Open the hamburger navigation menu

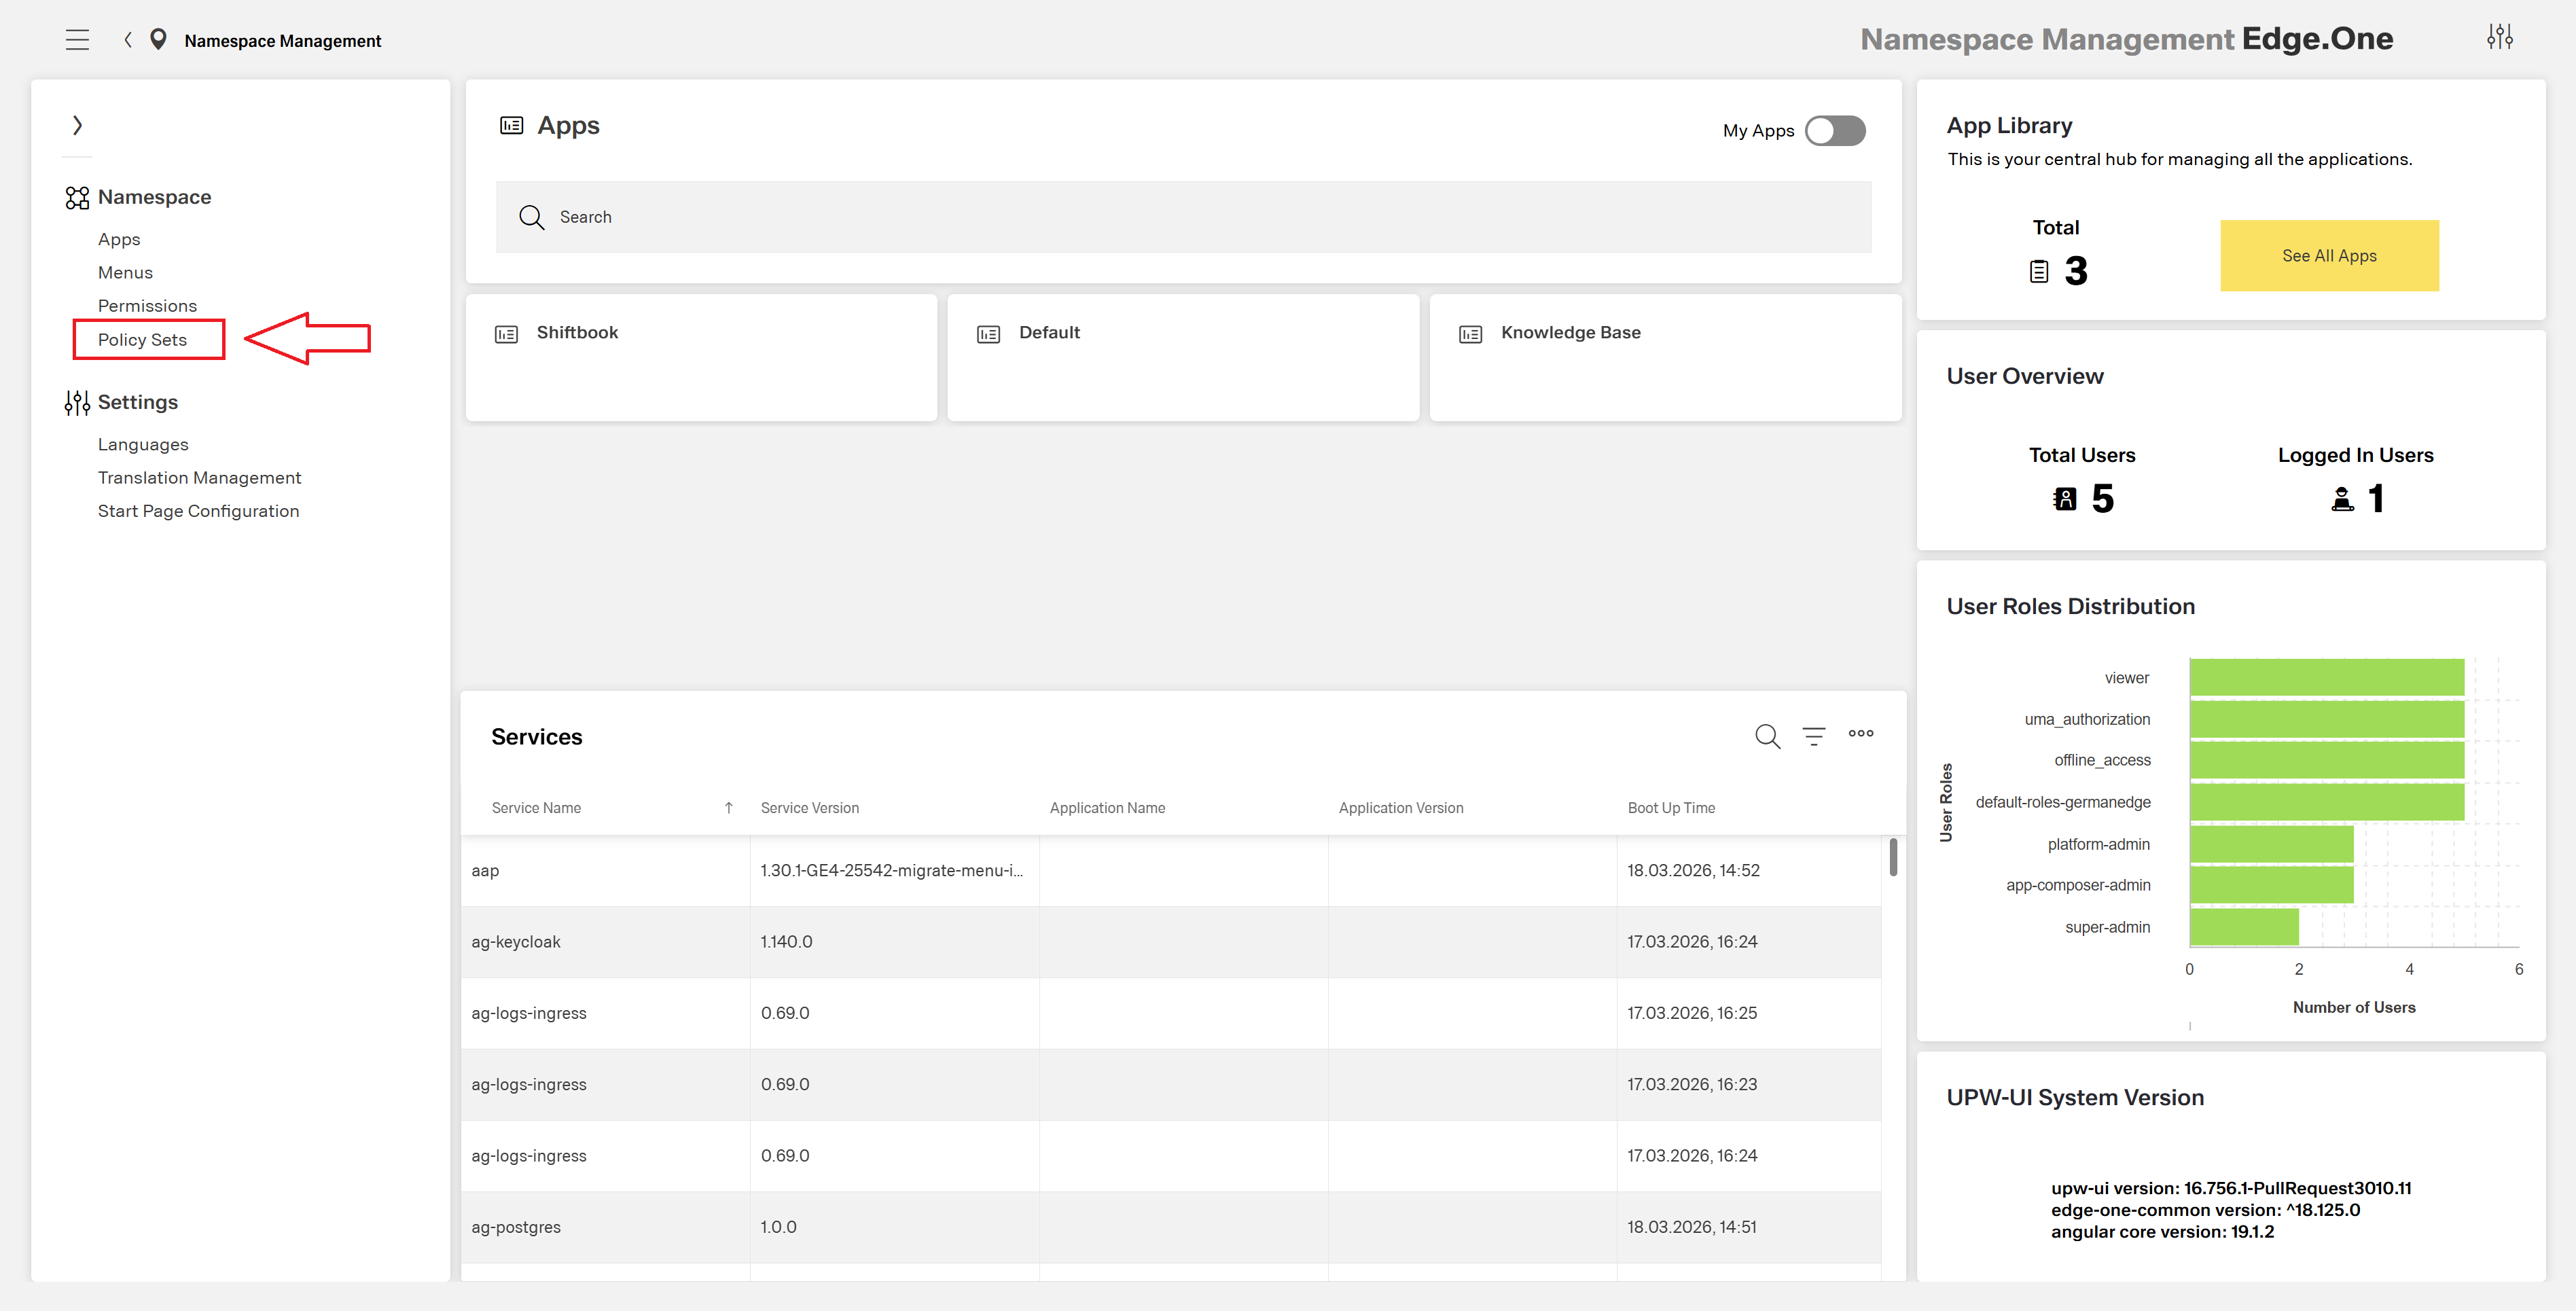coord(78,40)
